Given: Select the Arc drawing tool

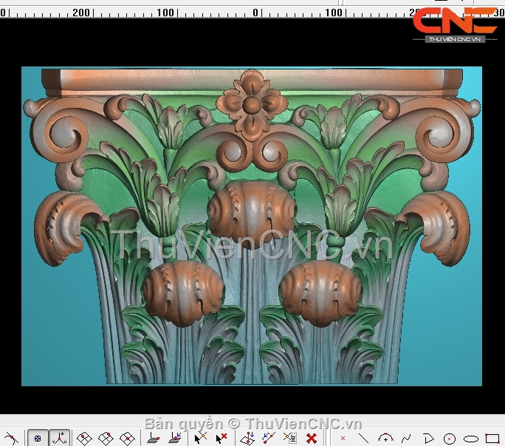Looking at the screenshot, I should tap(384, 438).
